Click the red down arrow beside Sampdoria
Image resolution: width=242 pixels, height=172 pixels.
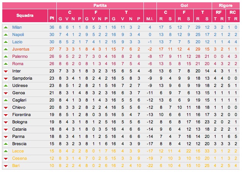coord(5,78)
